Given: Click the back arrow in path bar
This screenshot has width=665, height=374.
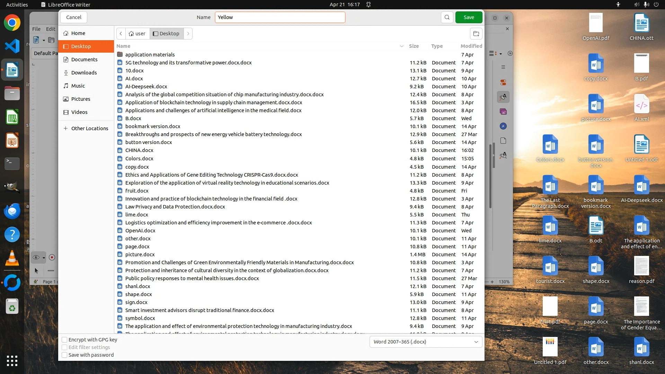Looking at the screenshot, I should click(121, 34).
